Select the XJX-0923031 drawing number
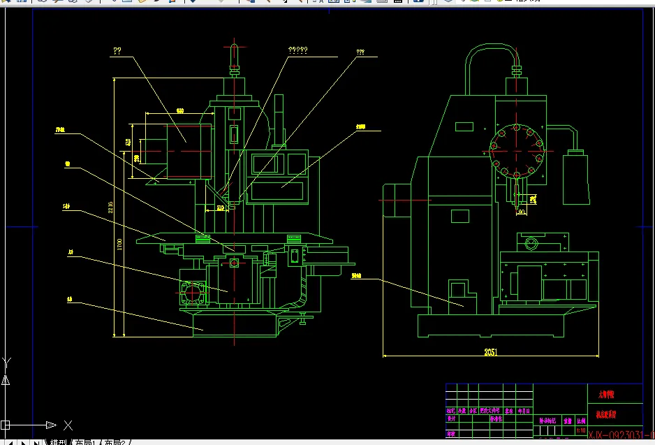 click(621, 435)
